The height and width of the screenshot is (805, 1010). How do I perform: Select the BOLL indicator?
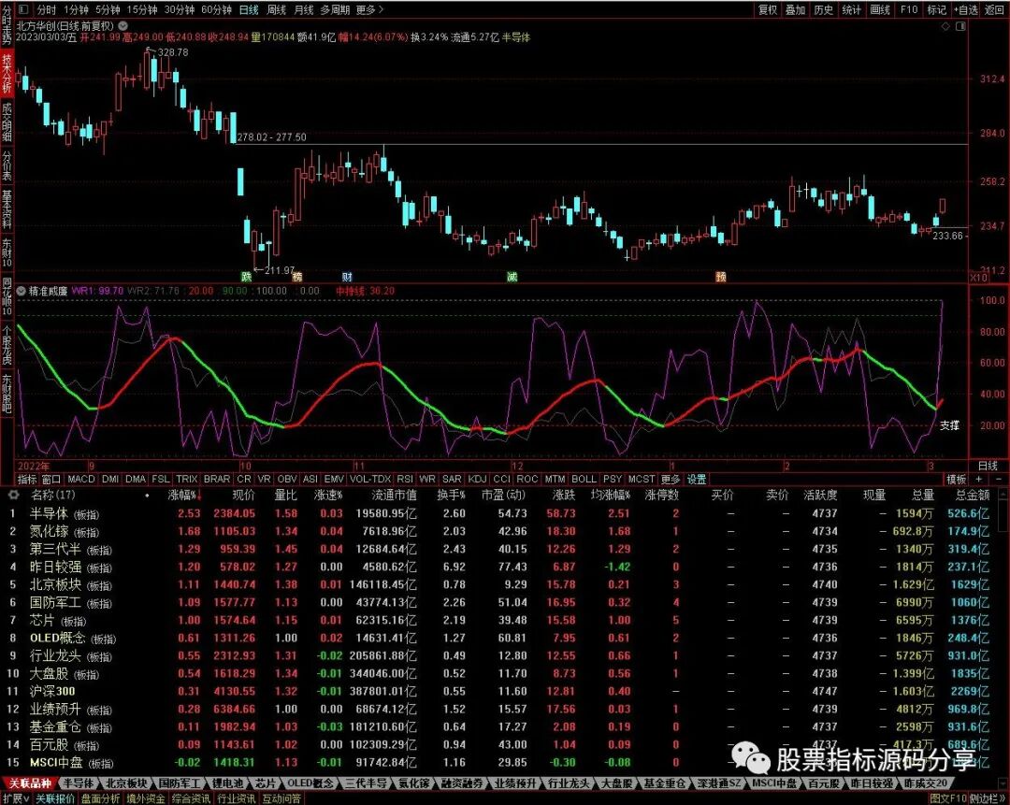584,479
